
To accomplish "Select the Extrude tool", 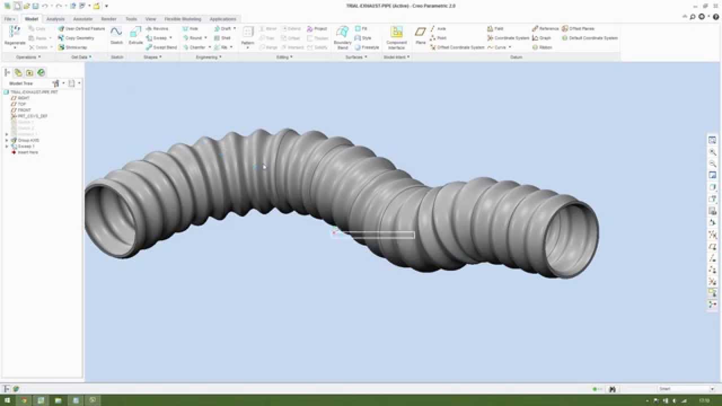I will (x=136, y=36).
